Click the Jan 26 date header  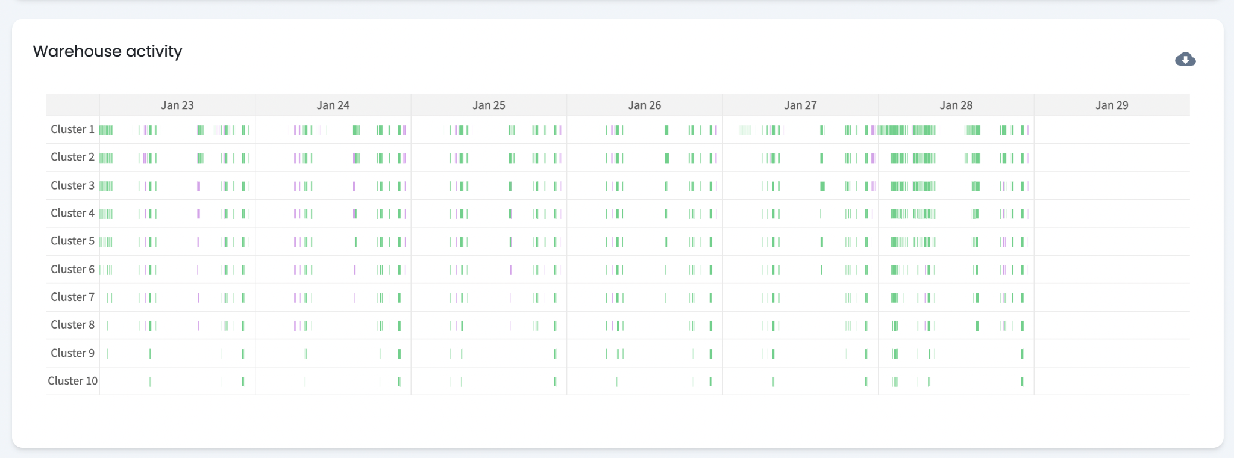(x=644, y=105)
